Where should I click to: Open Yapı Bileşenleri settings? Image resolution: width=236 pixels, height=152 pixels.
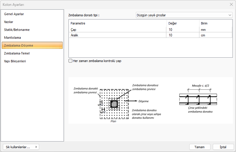coord(15,61)
